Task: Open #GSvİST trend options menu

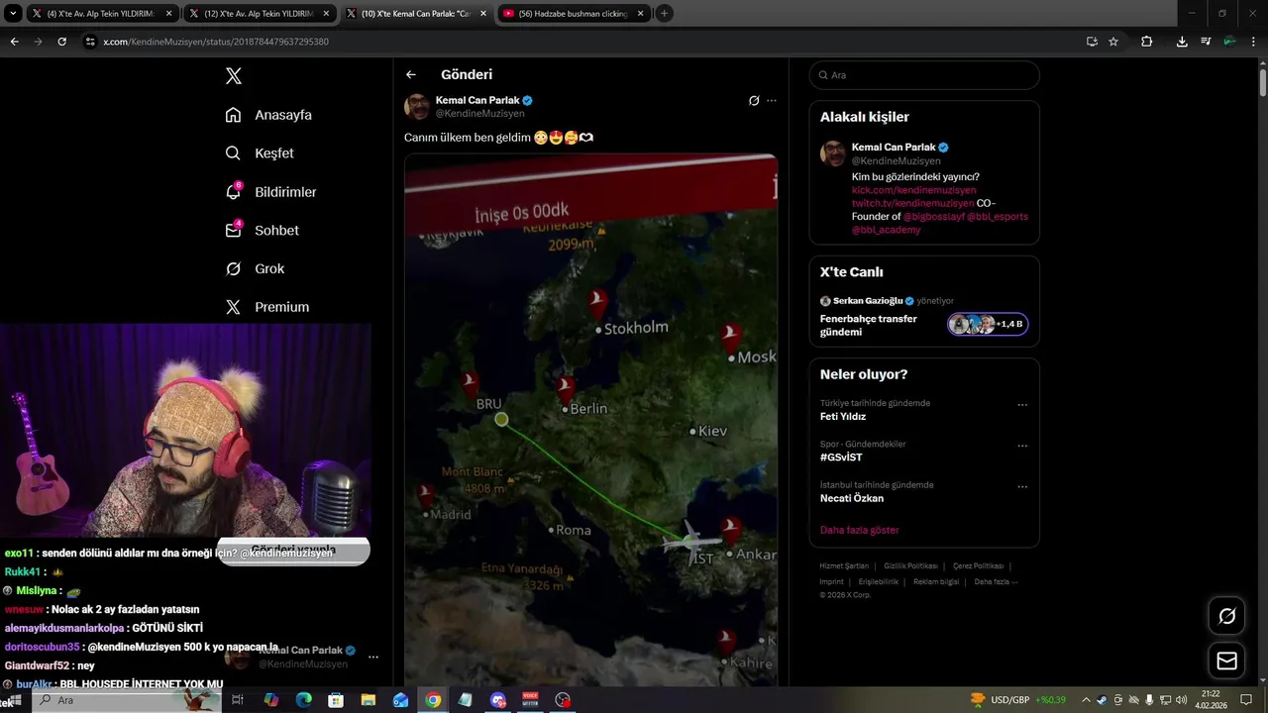Action: tap(1022, 446)
